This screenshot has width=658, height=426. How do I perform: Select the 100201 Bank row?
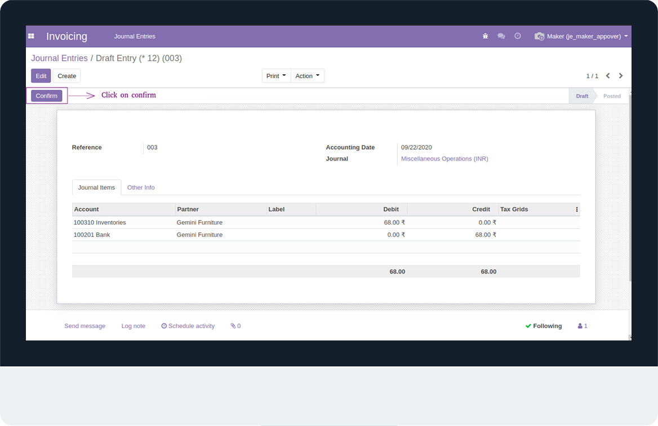(x=326, y=235)
